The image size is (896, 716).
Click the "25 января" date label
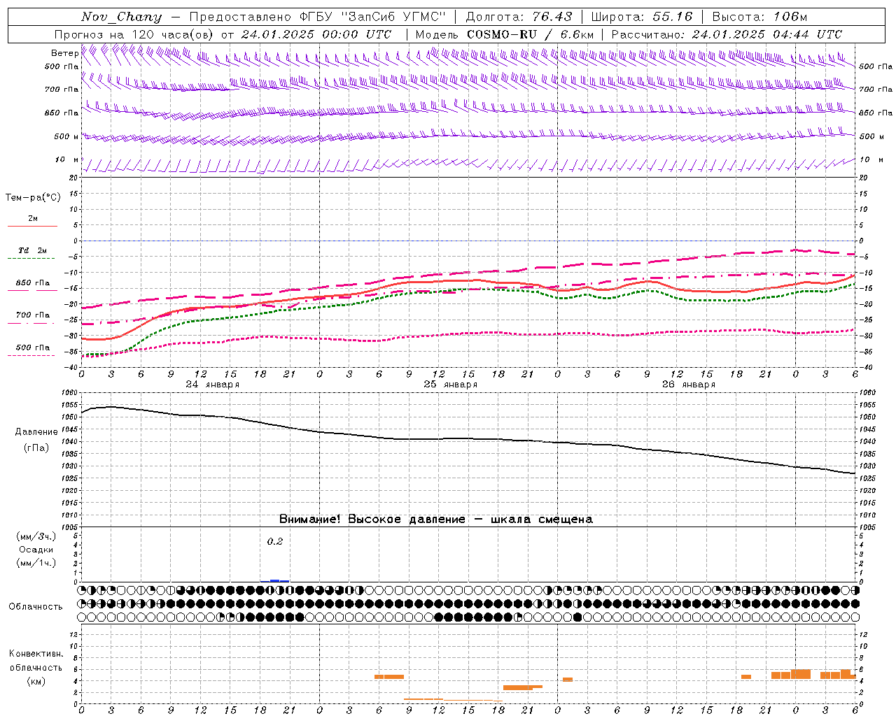450,384
